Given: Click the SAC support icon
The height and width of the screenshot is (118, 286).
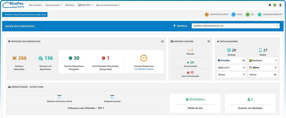Looking at the screenshot, I should pyautogui.click(x=248, y=14).
